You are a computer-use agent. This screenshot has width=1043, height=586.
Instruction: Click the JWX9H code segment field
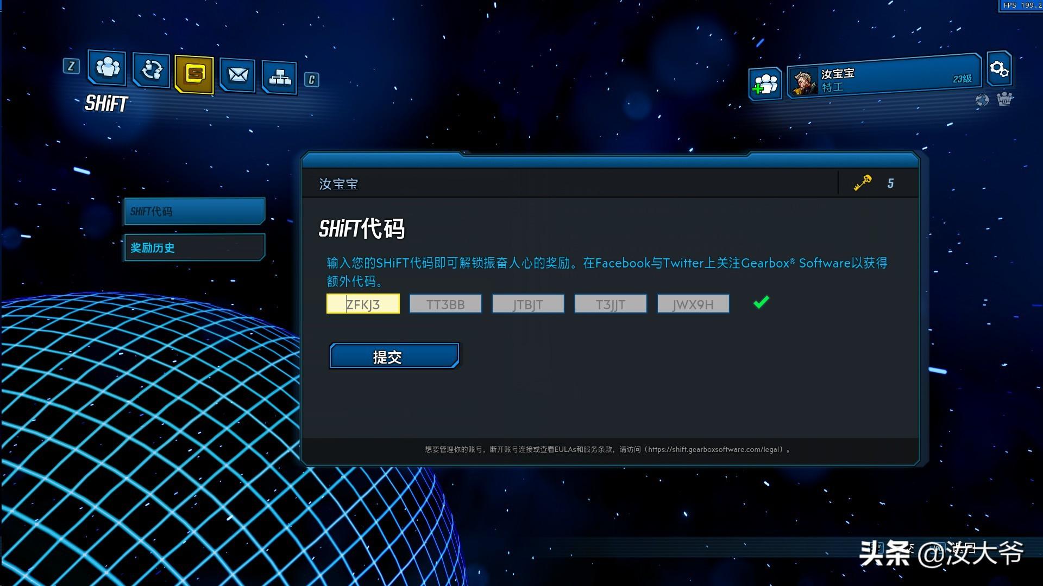(x=693, y=304)
